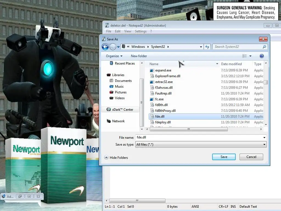Open the File name dropdown arrow
The width and height of the screenshot is (281, 211).
[264, 138]
